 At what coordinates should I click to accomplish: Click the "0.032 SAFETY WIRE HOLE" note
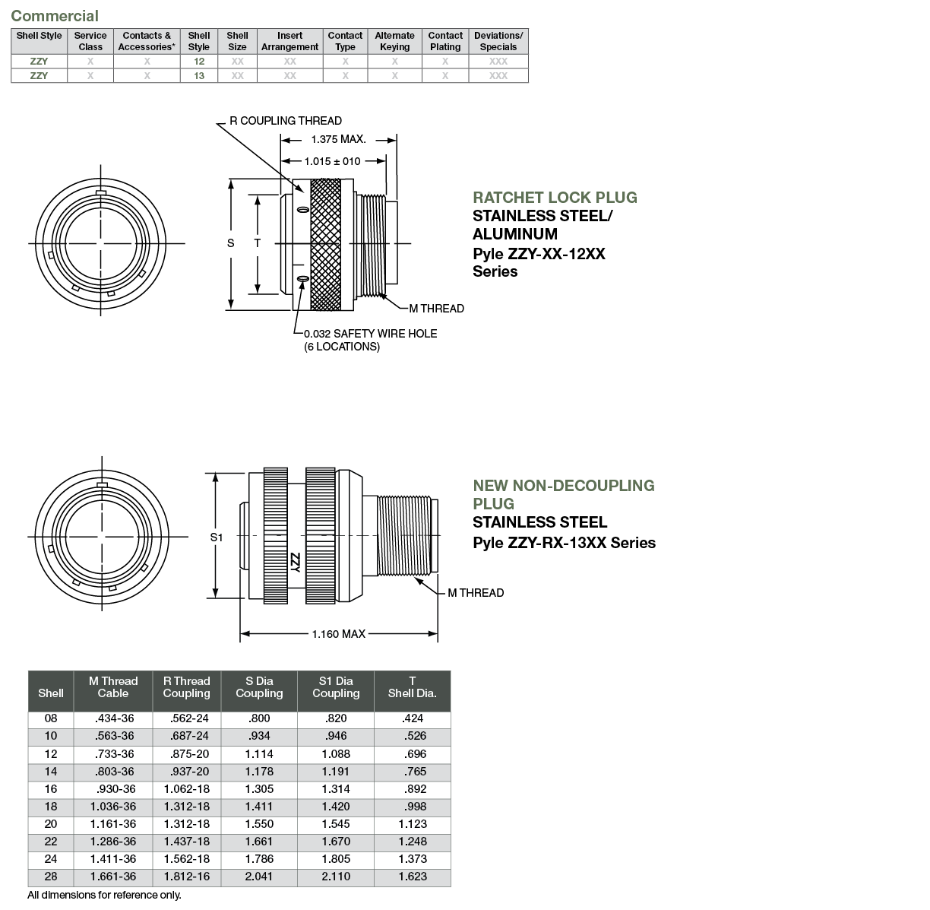click(x=370, y=333)
